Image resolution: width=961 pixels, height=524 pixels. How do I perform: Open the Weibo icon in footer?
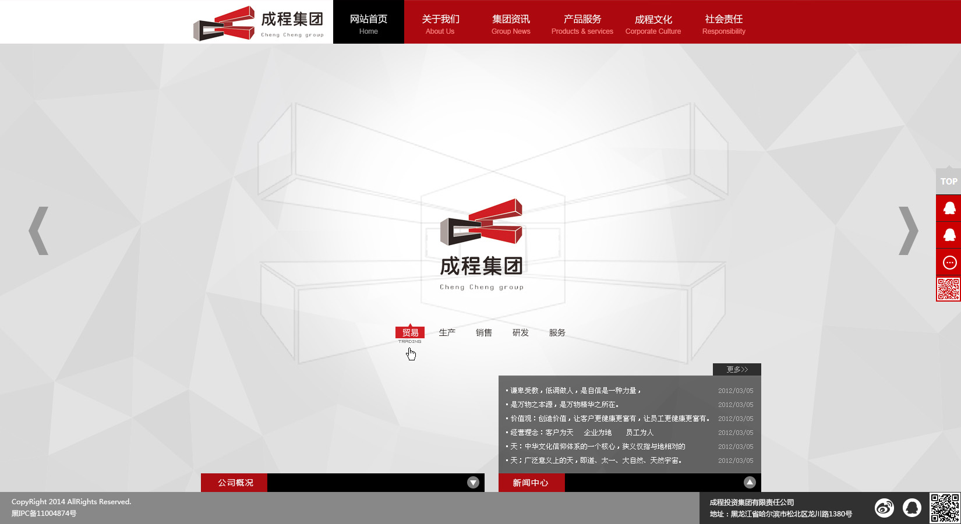pos(884,508)
